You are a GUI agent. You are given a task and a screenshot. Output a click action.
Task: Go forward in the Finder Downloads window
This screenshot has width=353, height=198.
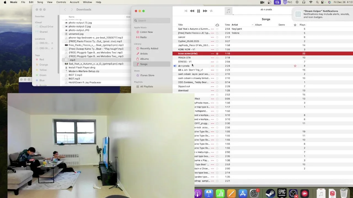coord(72,10)
